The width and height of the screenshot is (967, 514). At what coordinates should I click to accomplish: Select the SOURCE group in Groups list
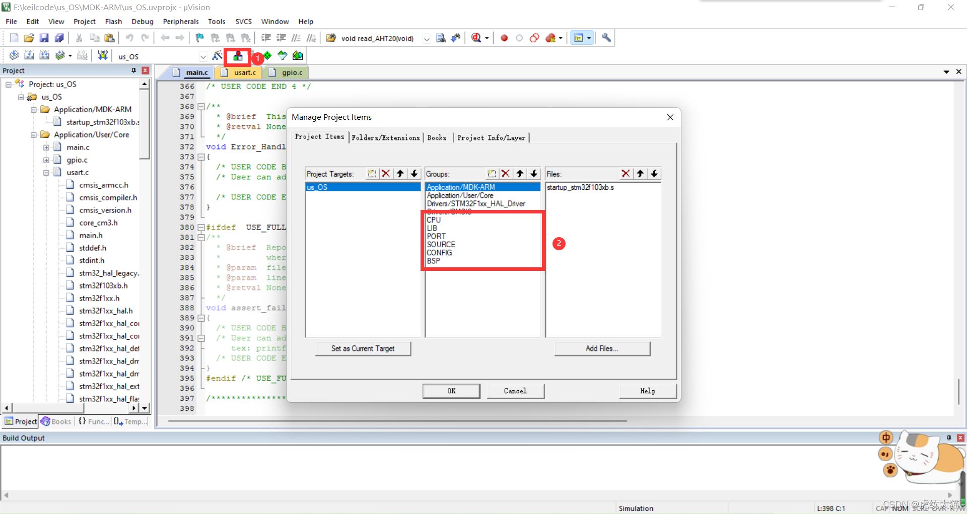tap(441, 245)
